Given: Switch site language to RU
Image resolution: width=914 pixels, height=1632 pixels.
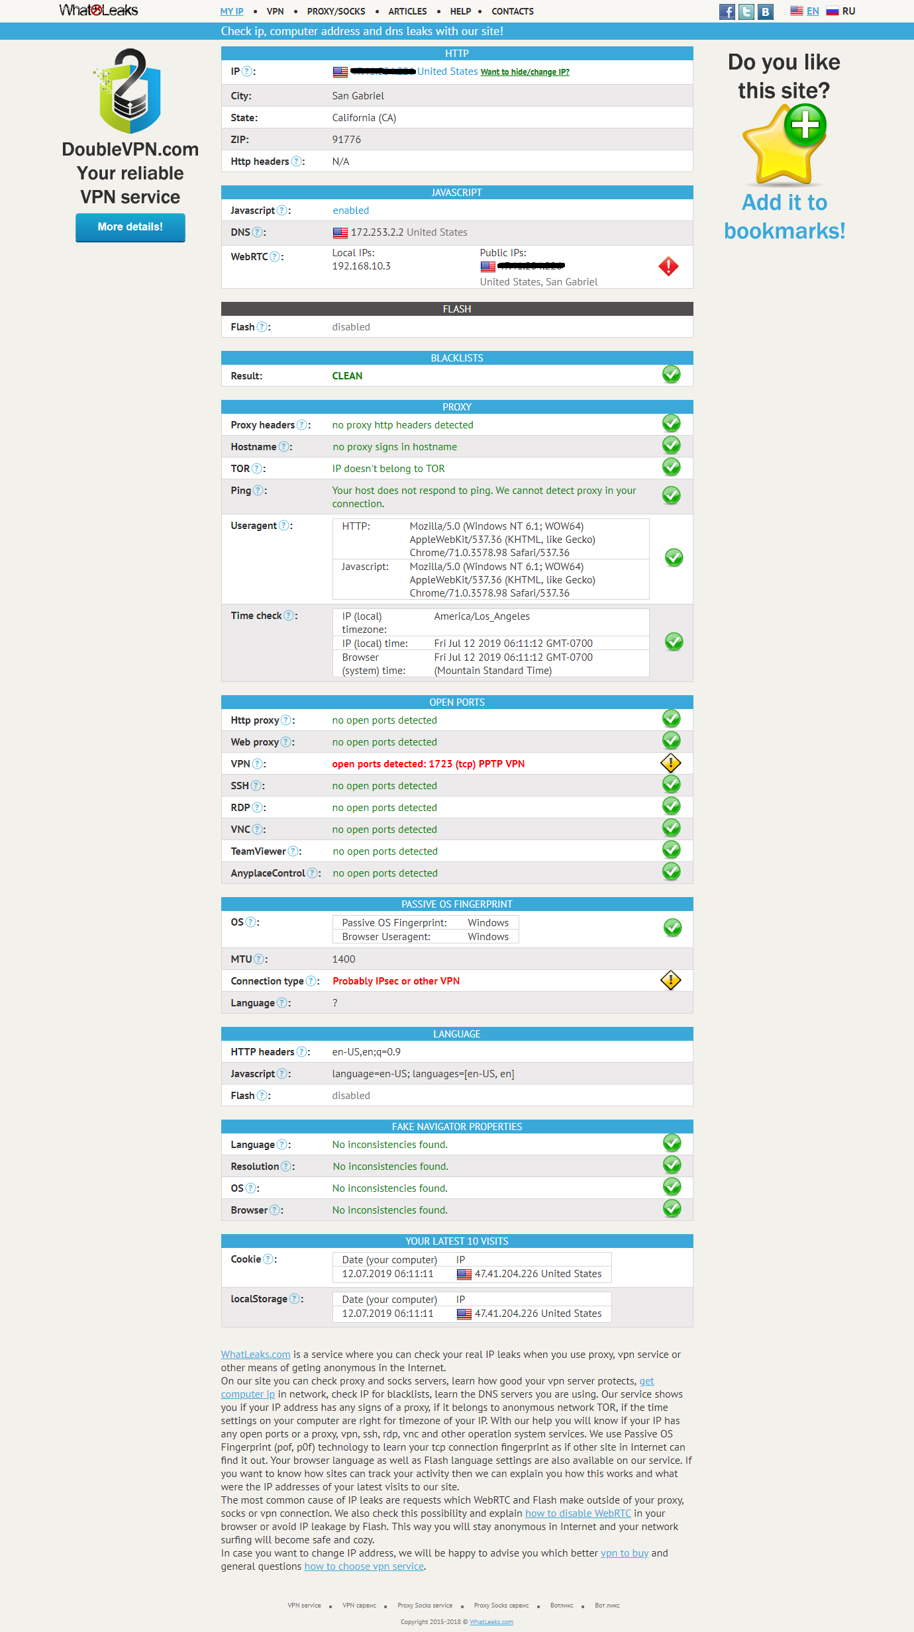Looking at the screenshot, I should pos(841,11).
